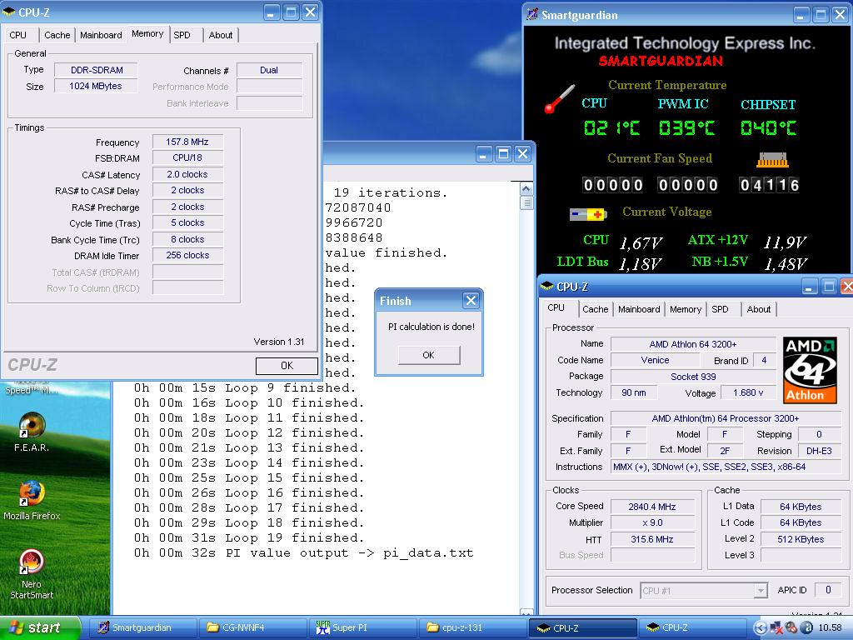853x640 pixels.
Task: Switch to Smartguardian in the taskbar
Action: 142,627
